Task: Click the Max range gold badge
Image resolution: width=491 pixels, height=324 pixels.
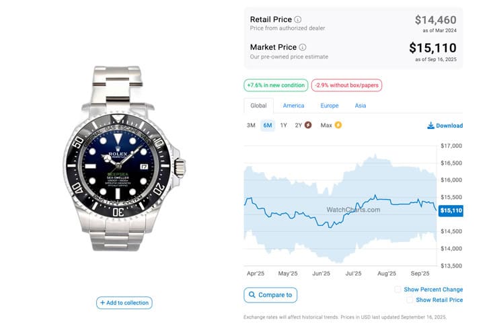Action: coord(338,125)
